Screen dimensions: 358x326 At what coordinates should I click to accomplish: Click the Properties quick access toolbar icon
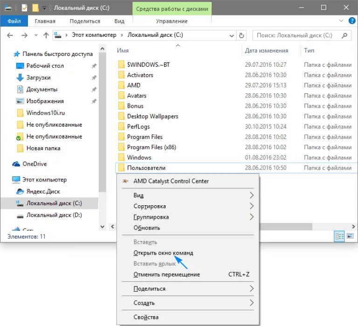[x=24, y=8]
